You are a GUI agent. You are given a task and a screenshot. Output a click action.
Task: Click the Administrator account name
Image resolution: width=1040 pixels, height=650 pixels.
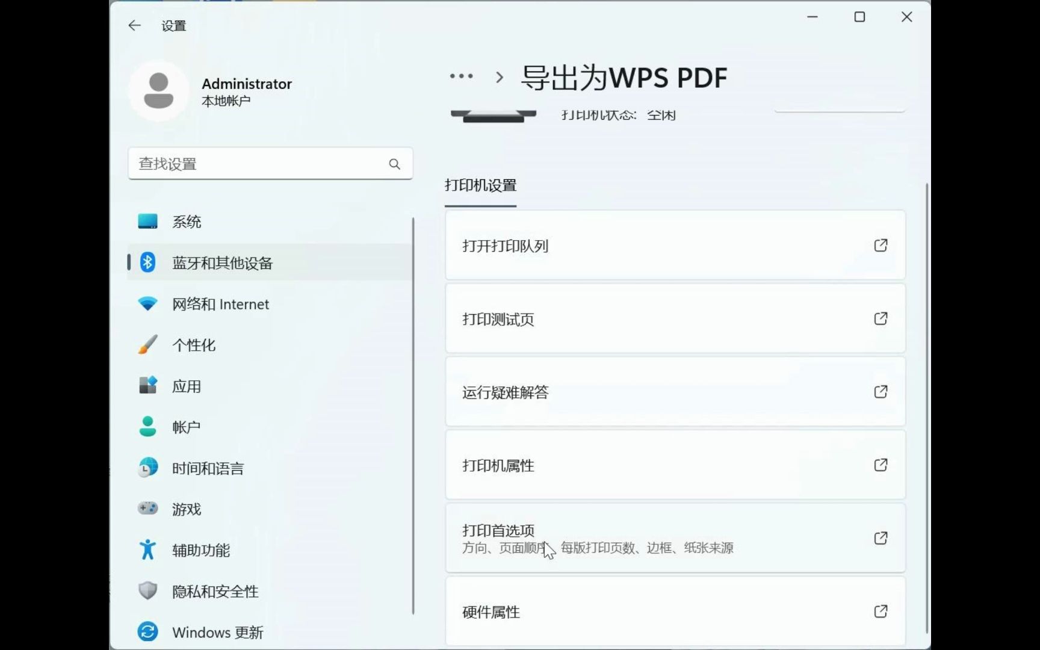coord(247,84)
